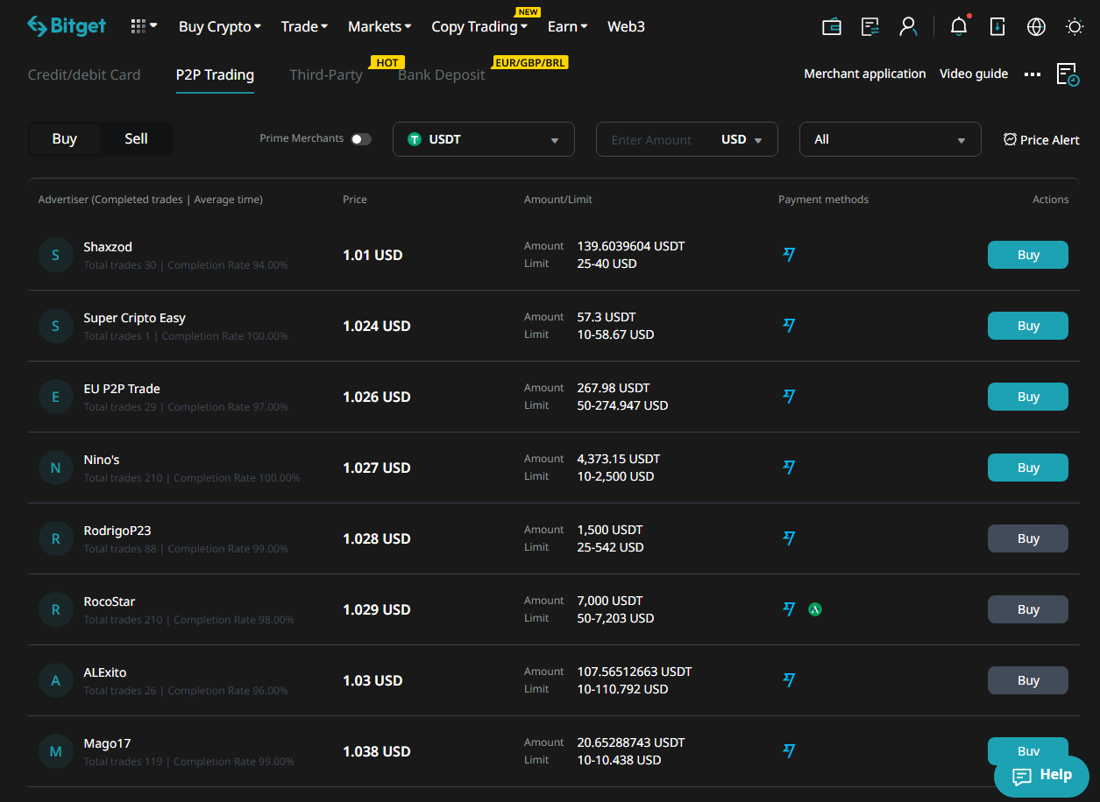
Task: Click ALExito's avatar
Action: 56,681
